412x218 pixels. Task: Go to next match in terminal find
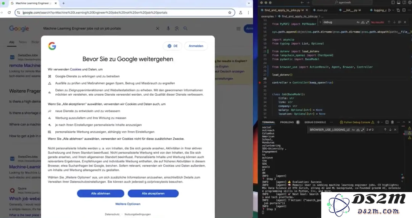pyautogui.click(x=390, y=130)
